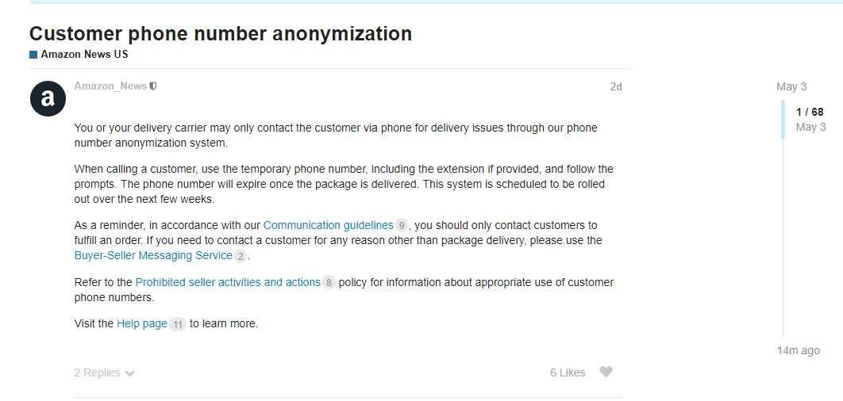Screen dimensions: 843x401
Task: Visit the Help page link
Action: click(x=142, y=323)
